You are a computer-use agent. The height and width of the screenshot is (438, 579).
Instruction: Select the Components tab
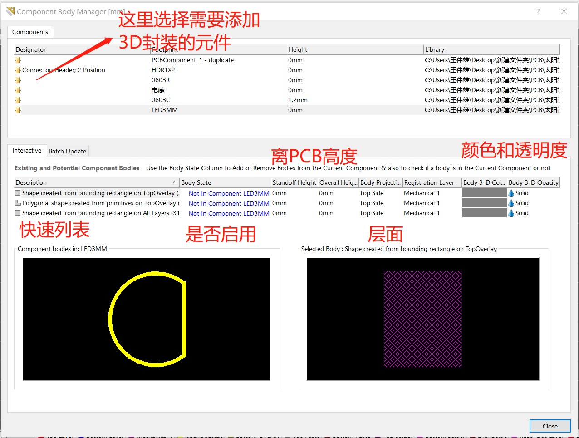click(30, 32)
